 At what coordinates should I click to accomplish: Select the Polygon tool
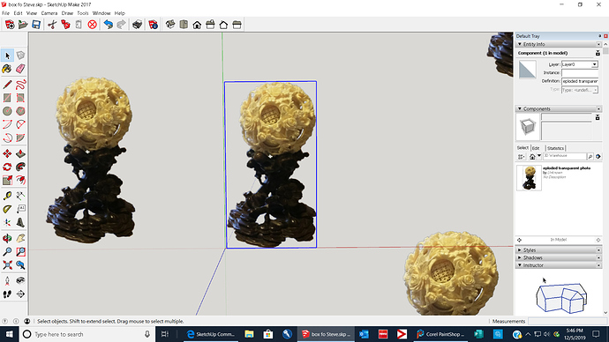point(20,111)
